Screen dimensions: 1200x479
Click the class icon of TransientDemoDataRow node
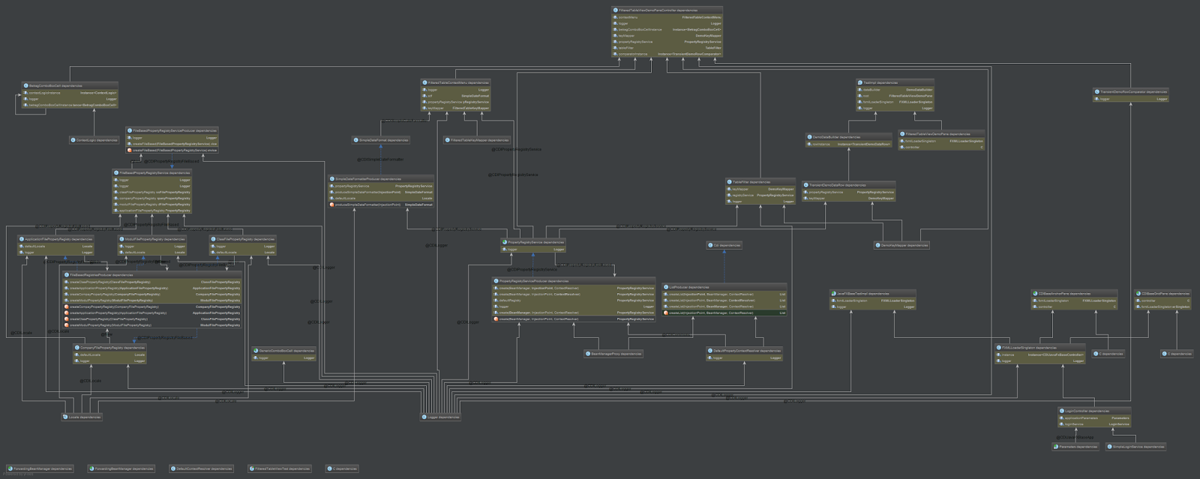(x=806, y=185)
